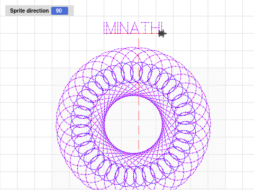Click the Sprite direction monitor label
Image resolution: width=254 pixels, height=190 pixels.
29,11
